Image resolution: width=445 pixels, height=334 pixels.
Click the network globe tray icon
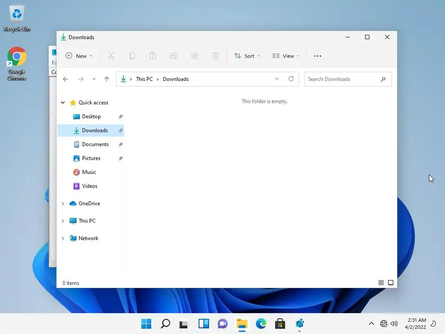pyautogui.click(x=384, y=324)
